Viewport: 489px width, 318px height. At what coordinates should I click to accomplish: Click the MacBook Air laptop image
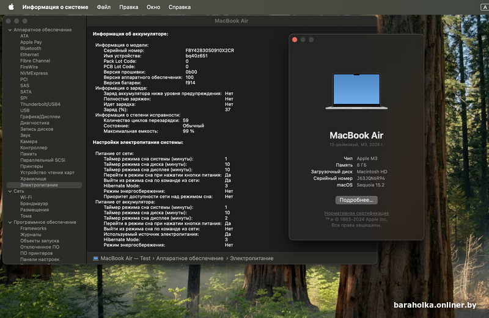[x=356, y=92]
